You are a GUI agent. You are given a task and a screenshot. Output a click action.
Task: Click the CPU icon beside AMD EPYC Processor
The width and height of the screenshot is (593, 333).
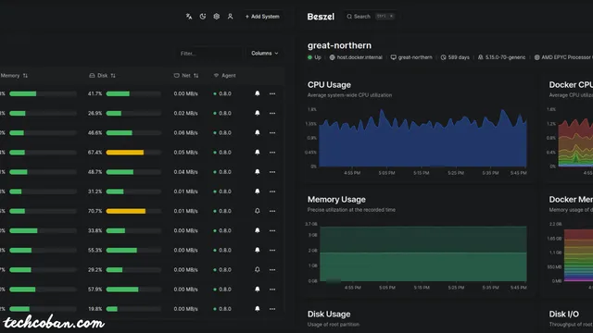coord(536,57)
